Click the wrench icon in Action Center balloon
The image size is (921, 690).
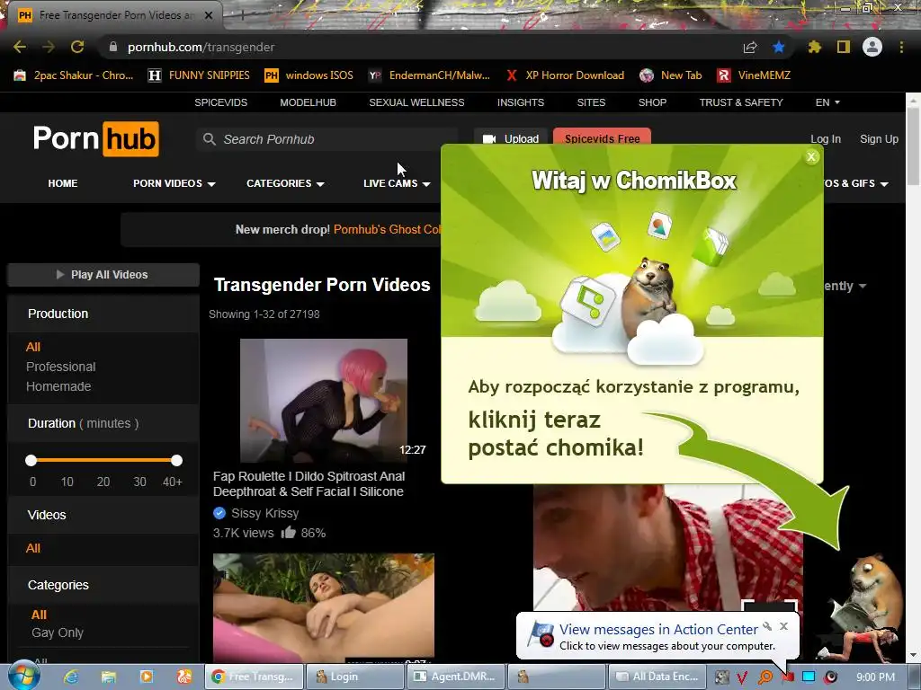coord(768,626)
